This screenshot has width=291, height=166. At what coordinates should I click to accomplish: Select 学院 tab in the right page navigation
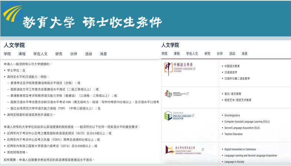pos(164,54)
